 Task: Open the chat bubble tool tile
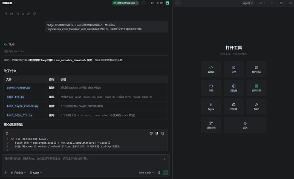point(257,69)
